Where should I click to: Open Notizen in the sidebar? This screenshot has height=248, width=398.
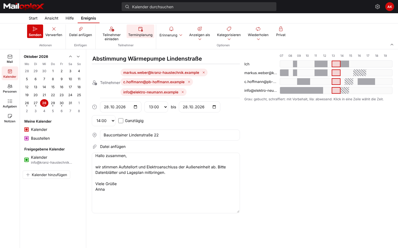[10, 118]
